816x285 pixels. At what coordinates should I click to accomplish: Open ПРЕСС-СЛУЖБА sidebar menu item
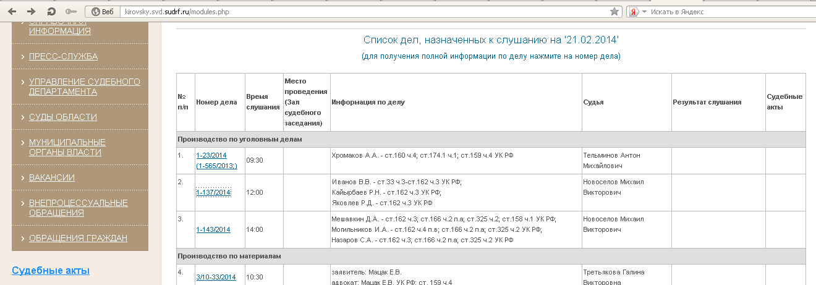tap(63, 57)
